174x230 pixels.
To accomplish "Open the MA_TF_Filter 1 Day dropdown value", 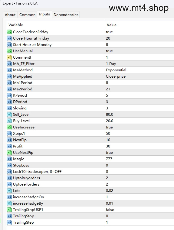I will [x=139, y=64].
